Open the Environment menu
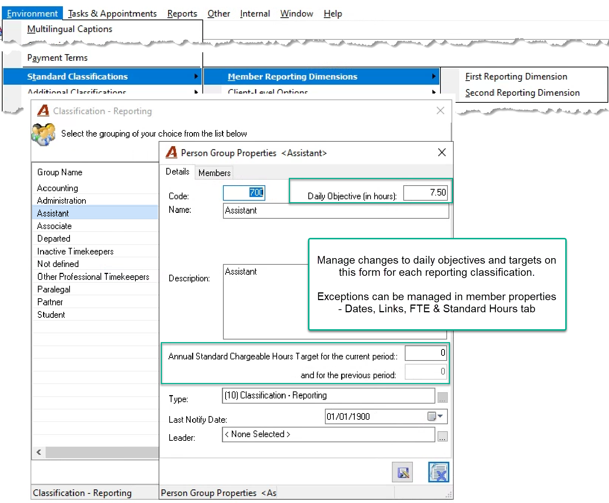The height and width of the screenshot is (503, 609). click(x=32, y=14)
